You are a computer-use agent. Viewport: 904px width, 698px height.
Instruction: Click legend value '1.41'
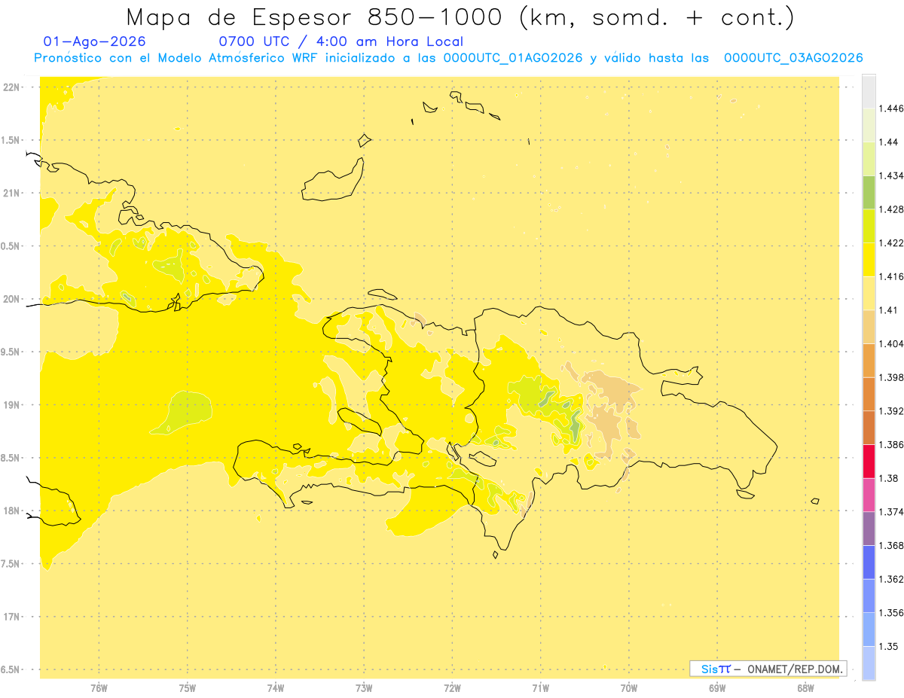pos(887,310)
